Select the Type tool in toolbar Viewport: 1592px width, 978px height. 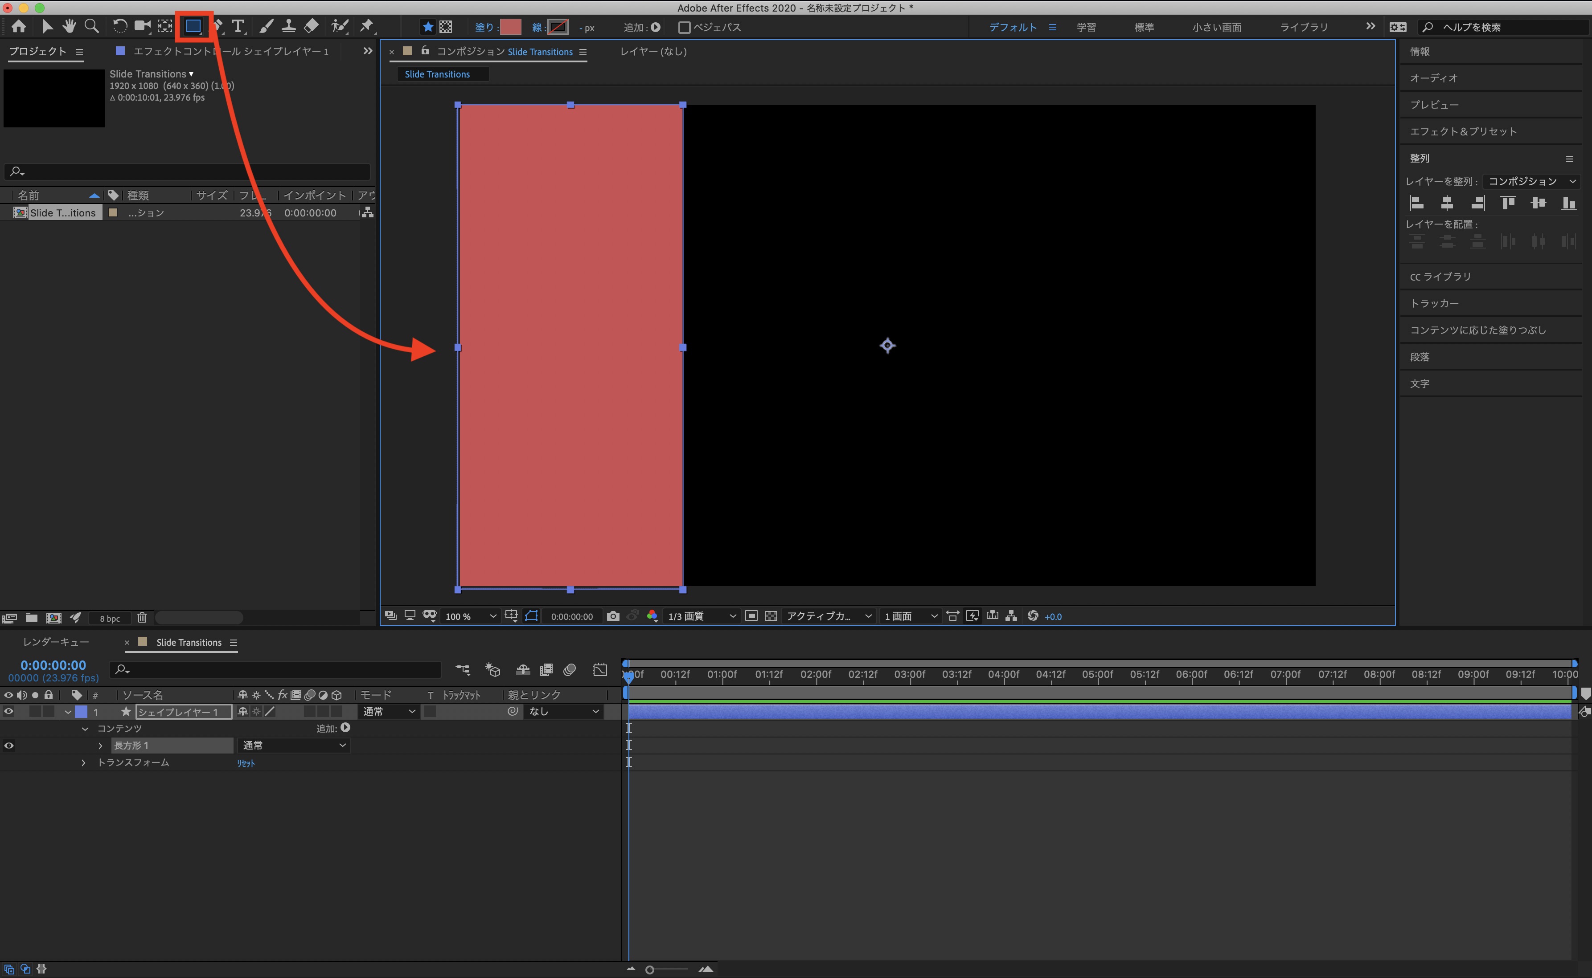coord(238,27)
